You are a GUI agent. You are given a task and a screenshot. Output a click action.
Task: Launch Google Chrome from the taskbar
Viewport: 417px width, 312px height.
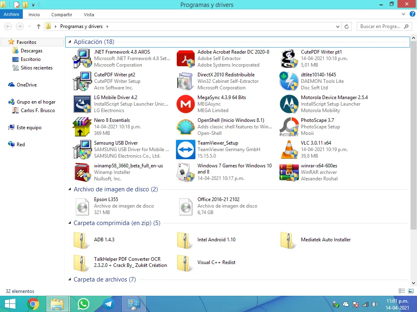tap(33, 304)
